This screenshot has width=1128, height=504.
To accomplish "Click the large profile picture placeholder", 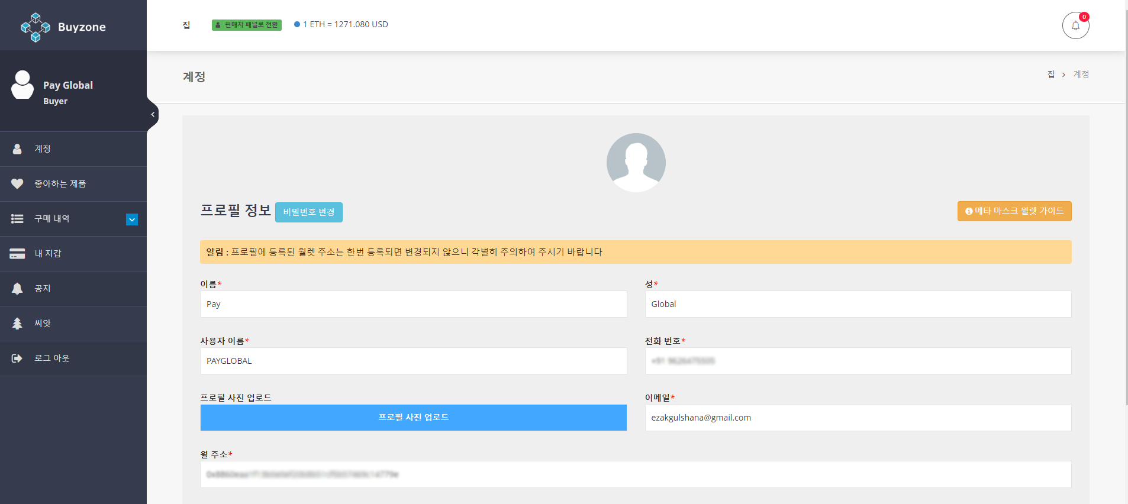I will tap(636, 163).
